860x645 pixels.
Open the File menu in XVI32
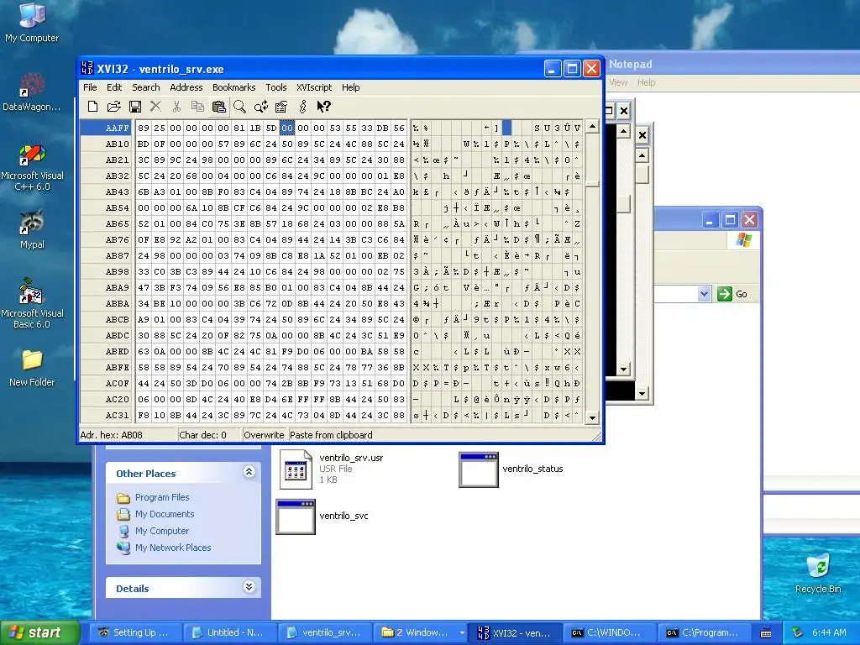tap(90, 87)
